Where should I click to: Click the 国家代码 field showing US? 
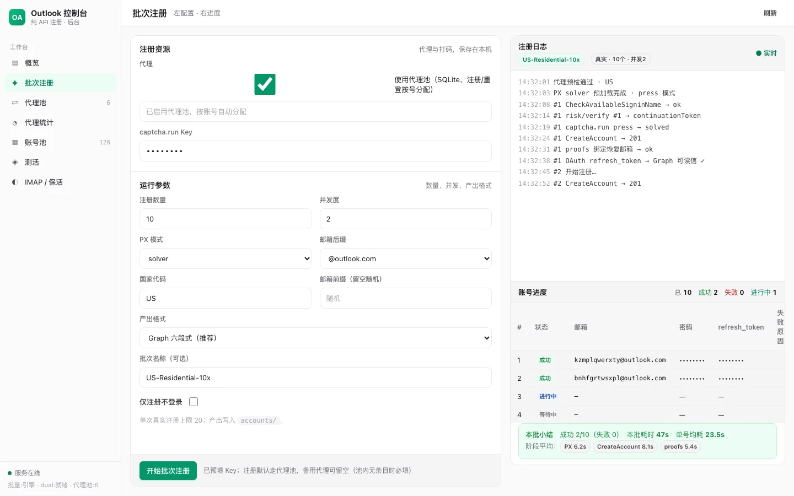click(226, 298)
